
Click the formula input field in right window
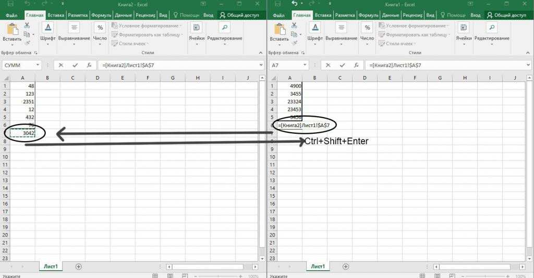pos(445,65)
